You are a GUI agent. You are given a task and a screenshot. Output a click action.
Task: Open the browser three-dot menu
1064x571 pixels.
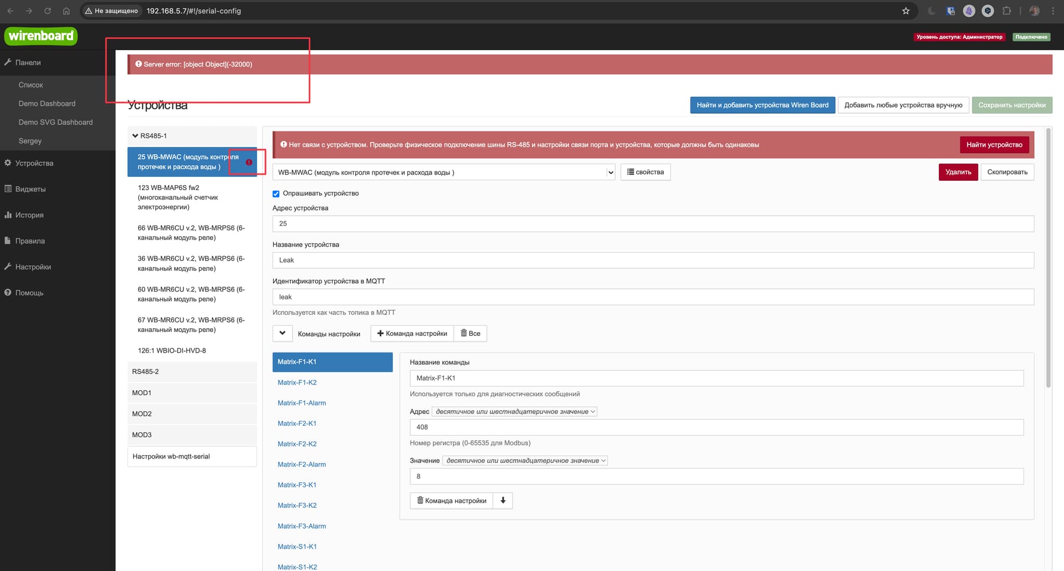pyautogui.click(x=1052, y=11)
